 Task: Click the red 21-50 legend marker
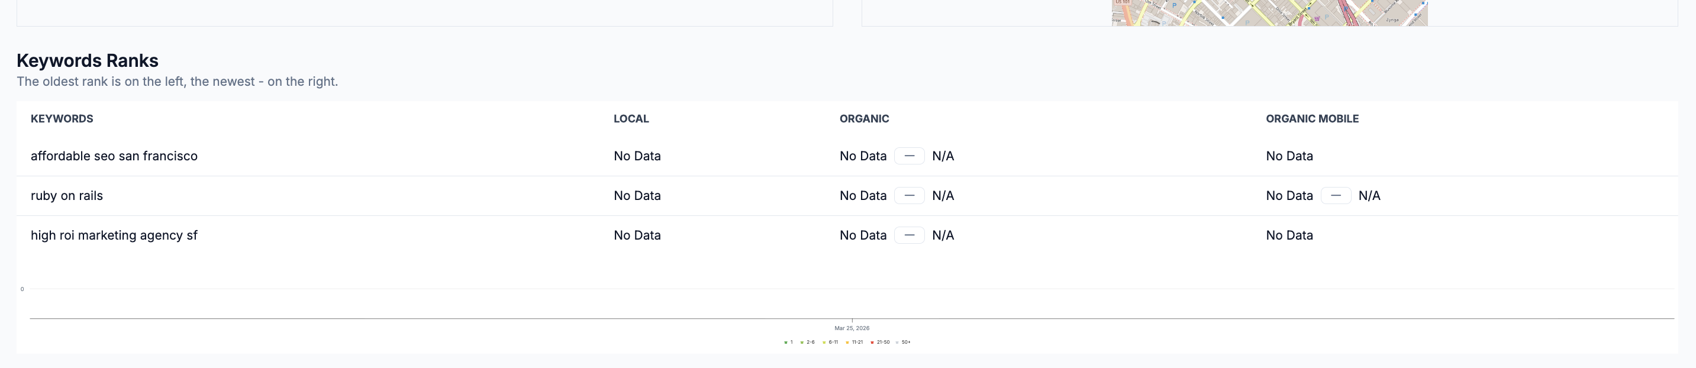(x=872, y=343)
